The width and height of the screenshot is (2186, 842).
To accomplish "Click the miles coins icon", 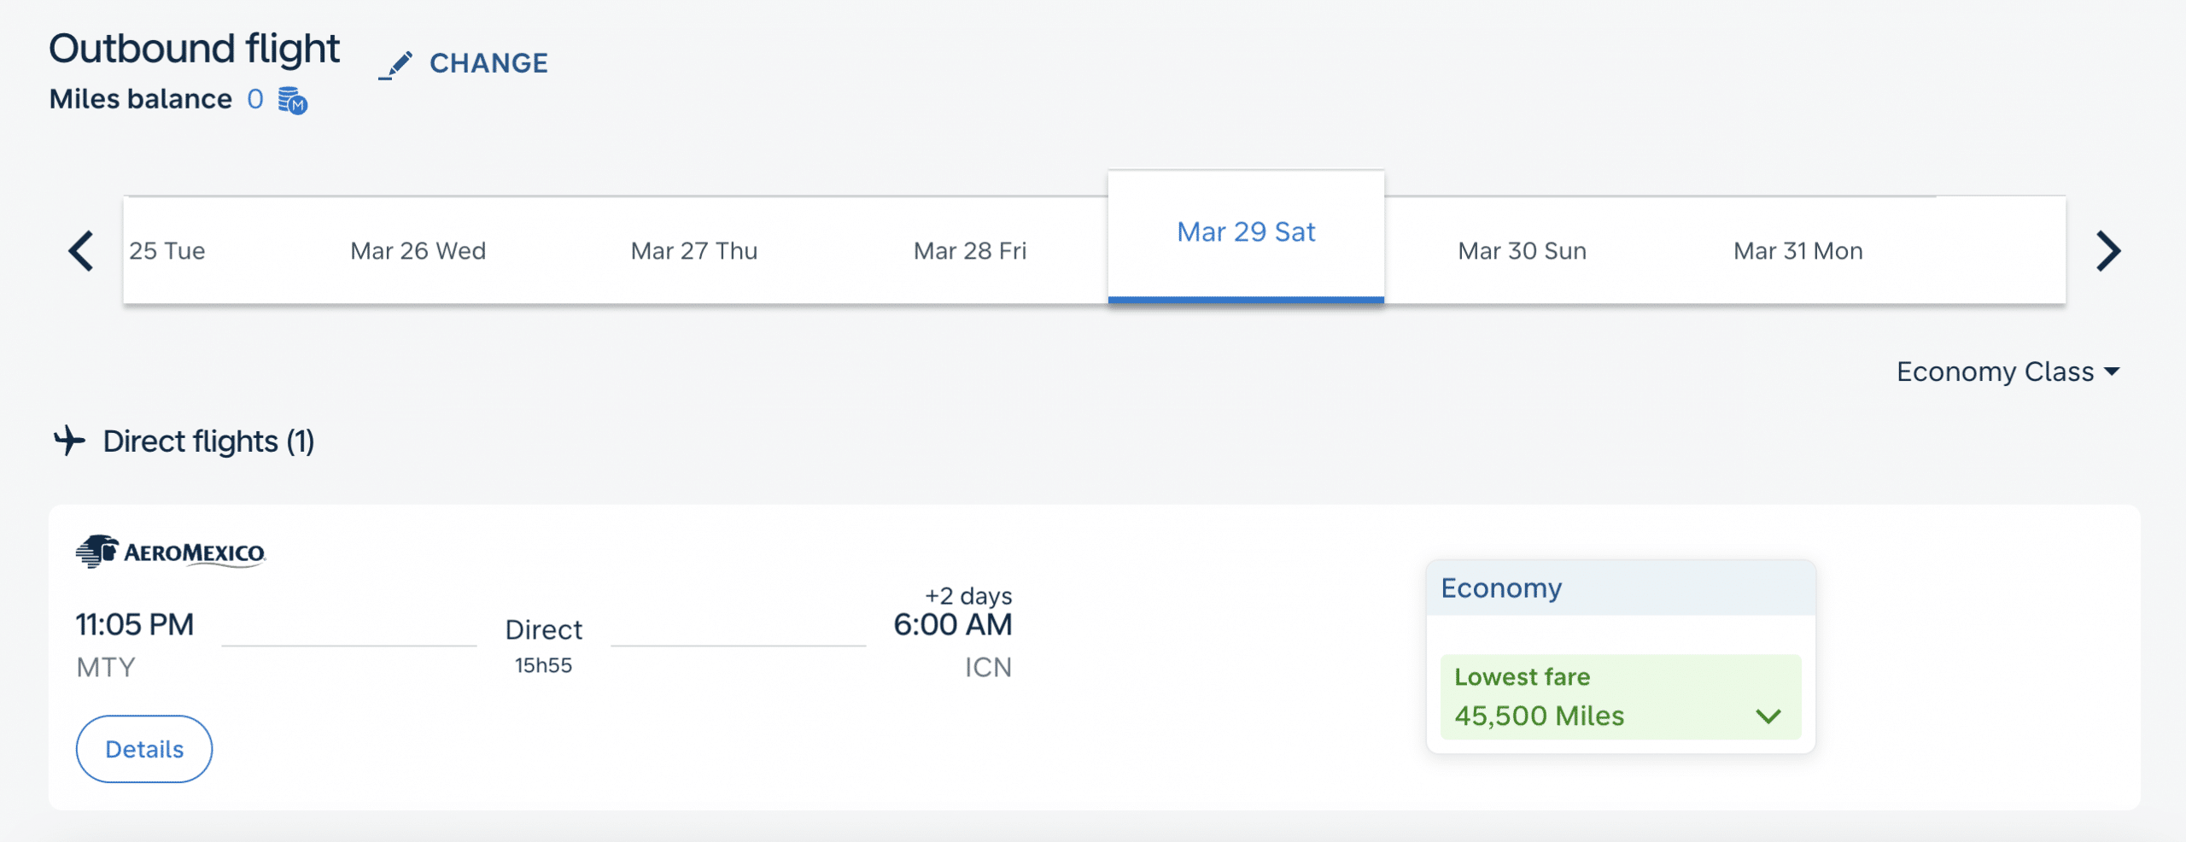I will click(292, 100).
